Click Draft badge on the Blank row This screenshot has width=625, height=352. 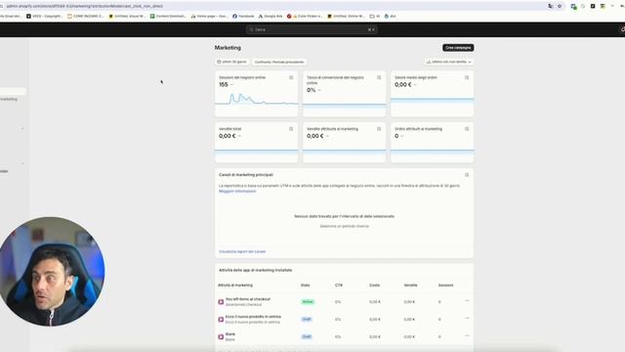[307, 336]
